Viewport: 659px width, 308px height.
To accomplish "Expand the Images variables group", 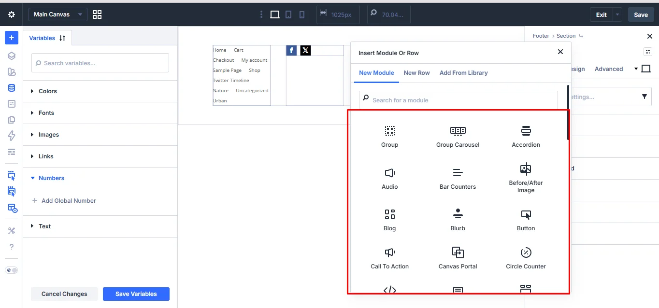I will click(100, 135).
